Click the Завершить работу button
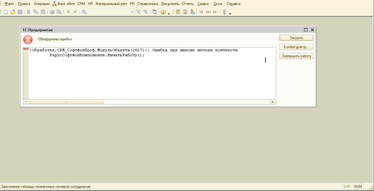 point(296,56)
